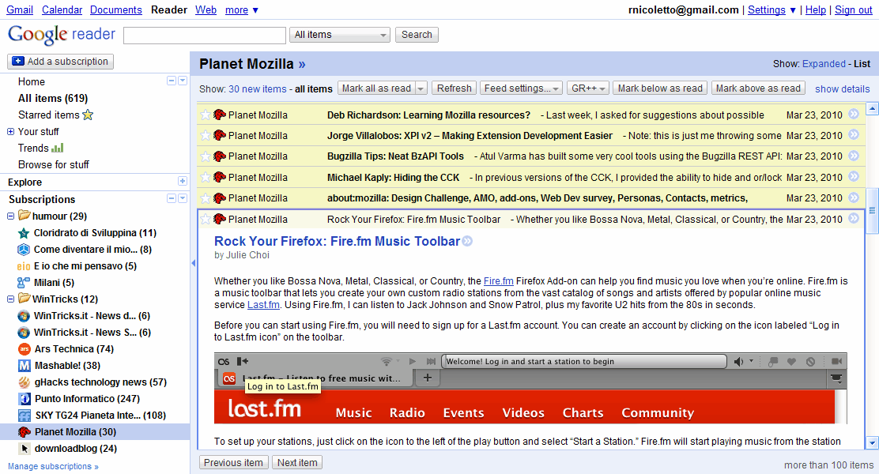
Task: Click the Planet Mozilla sidebar dinosaur icon
Action: (x=24, y=432)
